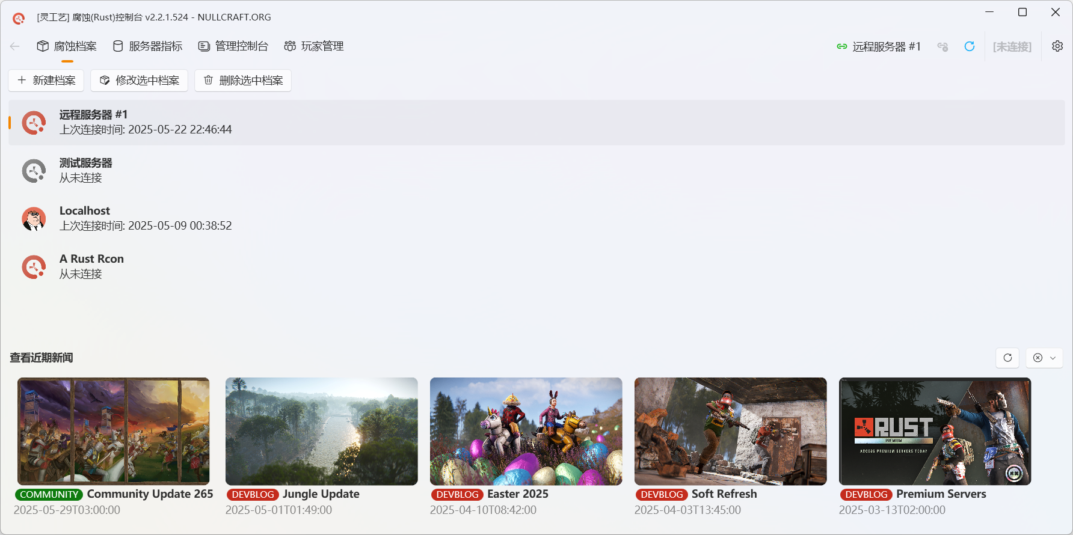Click the disconnect link icon

point(942,46)
